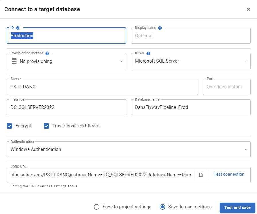Select Save to project settings

[x=97, y=207]
